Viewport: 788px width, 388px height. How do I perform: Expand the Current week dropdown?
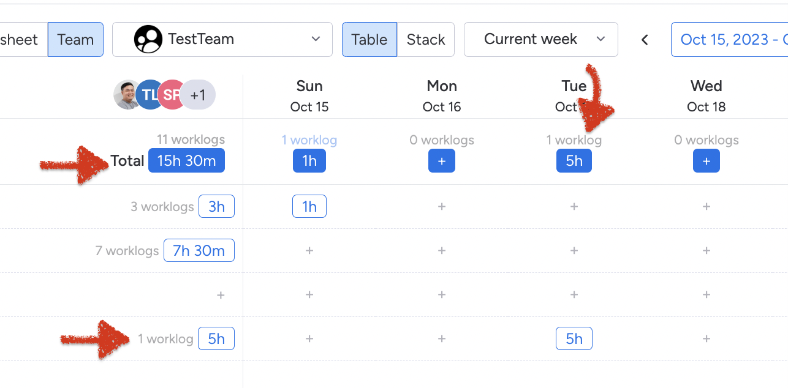click(x=540, y=40)
